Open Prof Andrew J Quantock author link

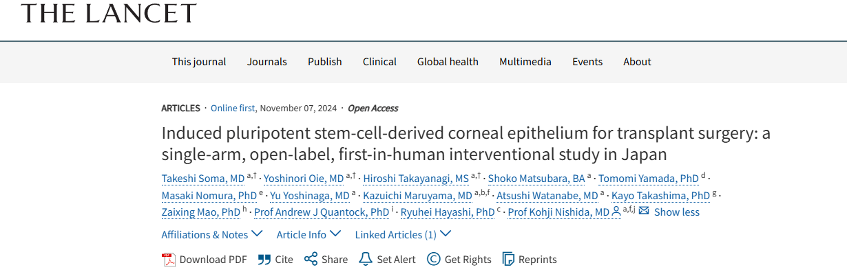pyautogui.click(x=322, y=212)
